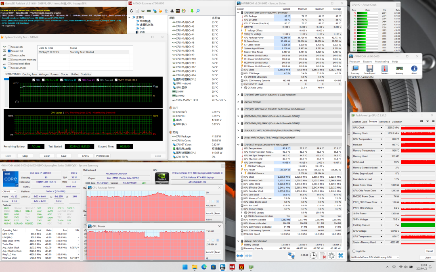Click the clock icon in HWiNFO sensors footer
Image resolution: width=436 pixels, height=272 pixels.
coord(313,255)
